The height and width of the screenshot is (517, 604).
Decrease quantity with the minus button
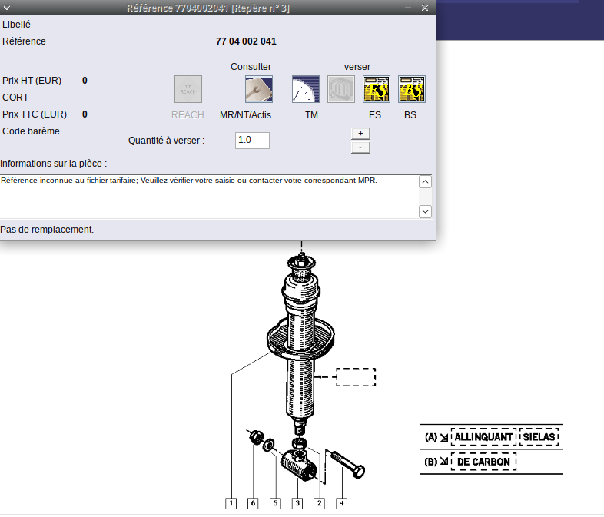tap(360, 147)
